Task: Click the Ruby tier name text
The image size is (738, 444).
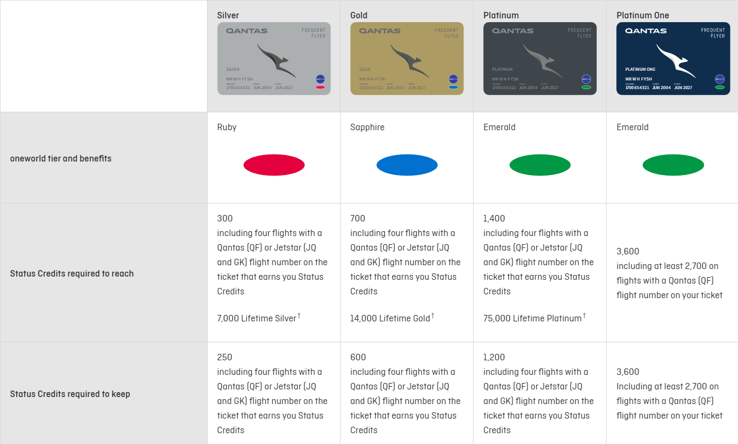Action: [227, 127]
